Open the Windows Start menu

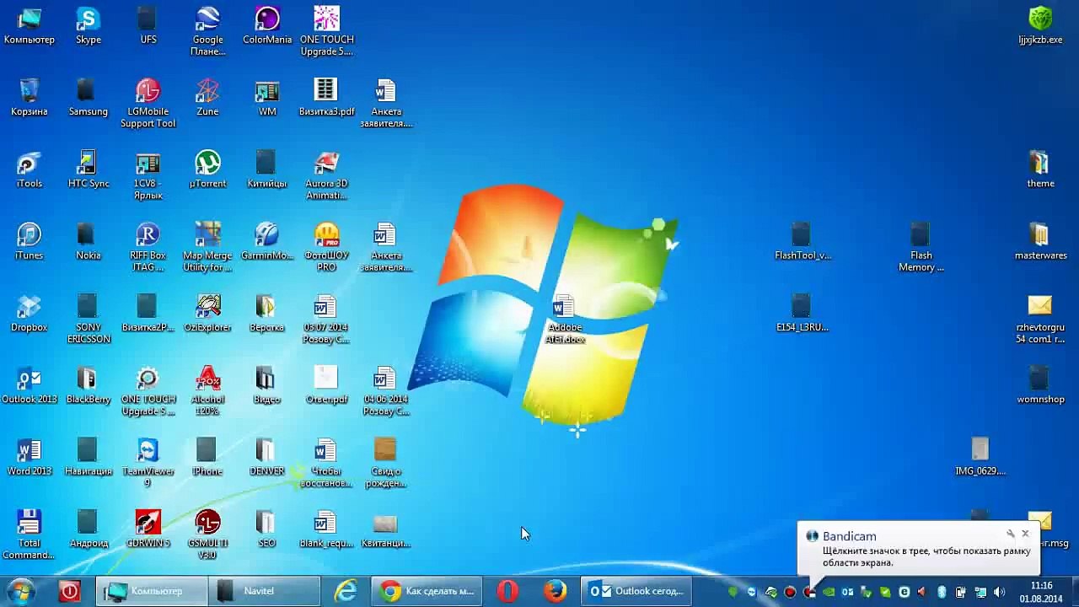pos(22,591)
